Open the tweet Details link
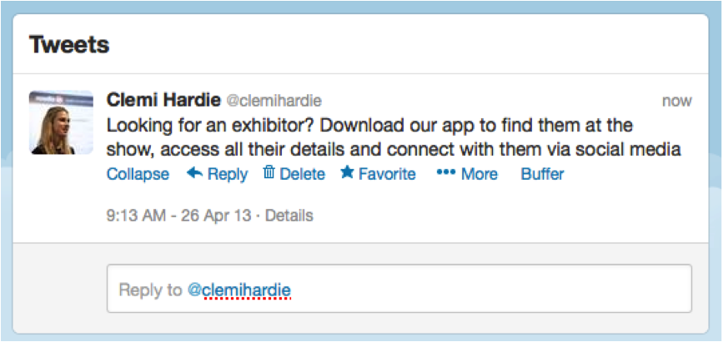 (x=289, y=216)
